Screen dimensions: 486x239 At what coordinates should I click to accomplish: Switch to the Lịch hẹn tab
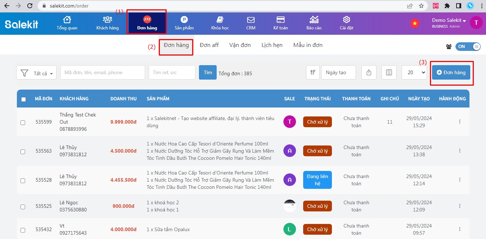click(272, 45)
